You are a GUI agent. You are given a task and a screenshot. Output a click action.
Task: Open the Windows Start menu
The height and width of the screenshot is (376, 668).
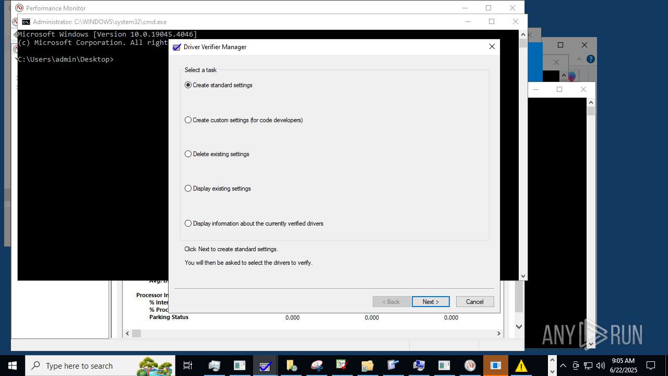point(13,366)
